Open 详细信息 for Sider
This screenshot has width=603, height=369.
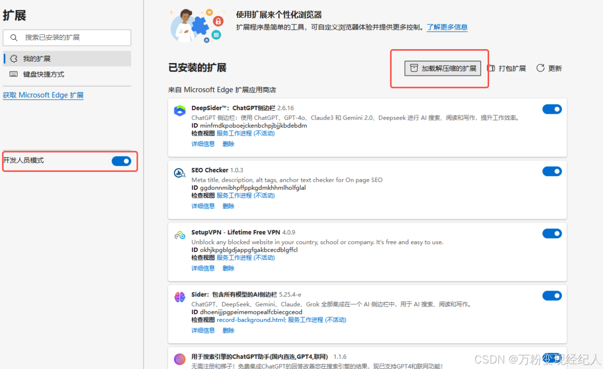click(x=203, y=330)
